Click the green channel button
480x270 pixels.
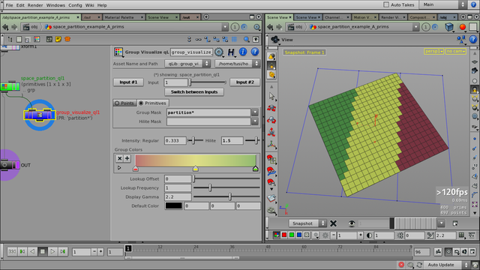pyautogui.click(x=292, y=235)
